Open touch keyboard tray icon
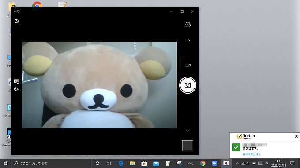The height and width of the screenshot is (168, 300). 261,164
